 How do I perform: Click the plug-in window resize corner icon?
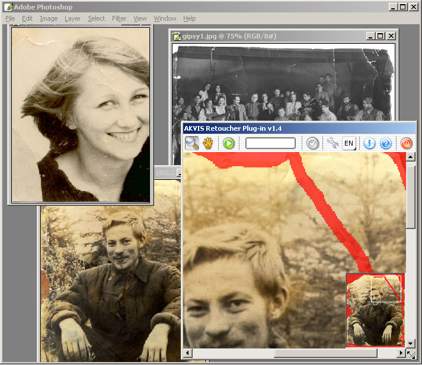(411, 354)
